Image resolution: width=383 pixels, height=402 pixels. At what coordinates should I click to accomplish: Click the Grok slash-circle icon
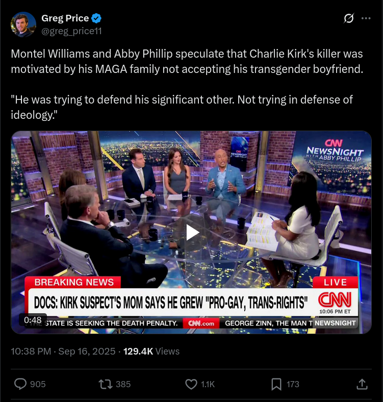click(349, 18)
